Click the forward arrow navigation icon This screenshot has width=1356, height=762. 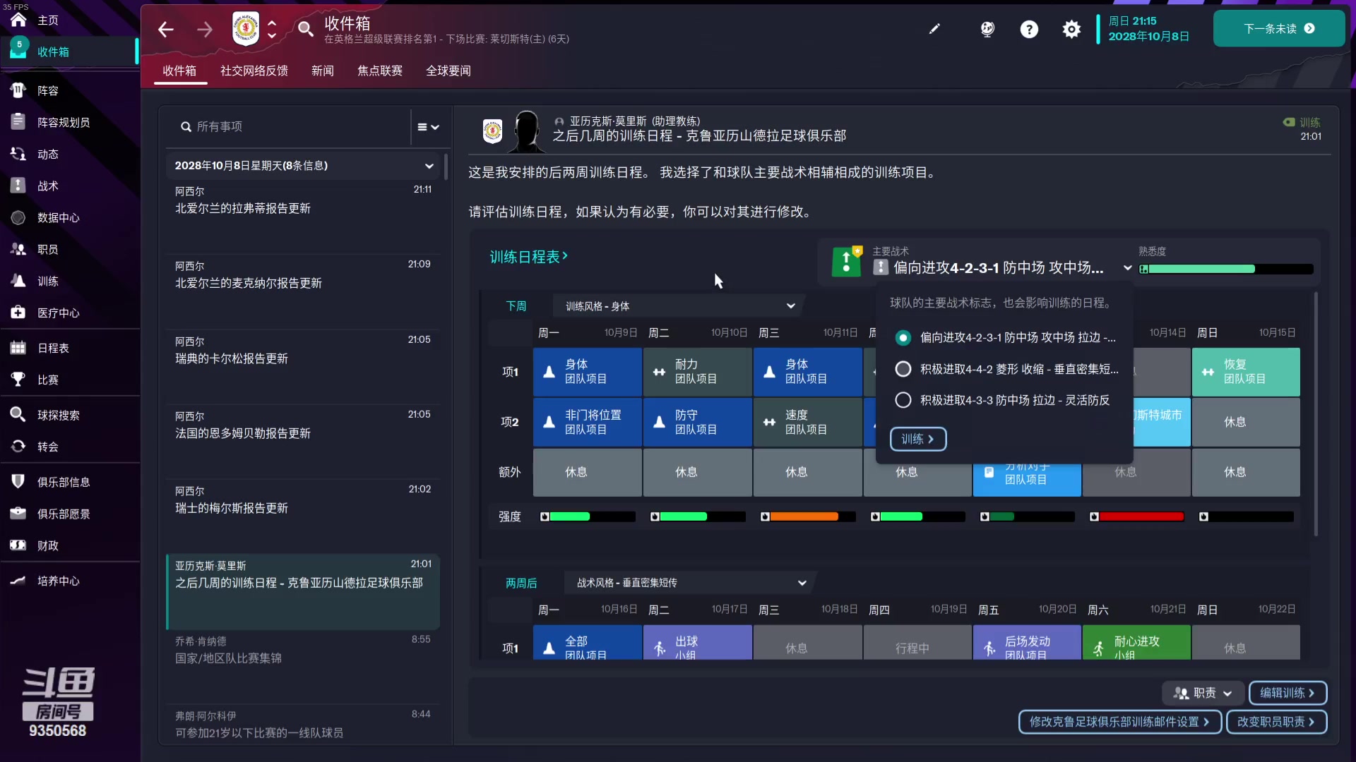click(205, 29)
